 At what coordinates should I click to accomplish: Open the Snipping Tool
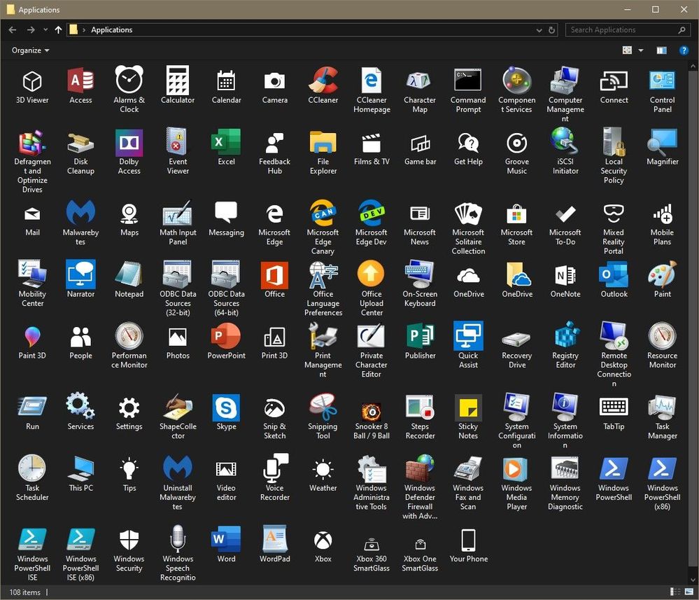(323, 409)
